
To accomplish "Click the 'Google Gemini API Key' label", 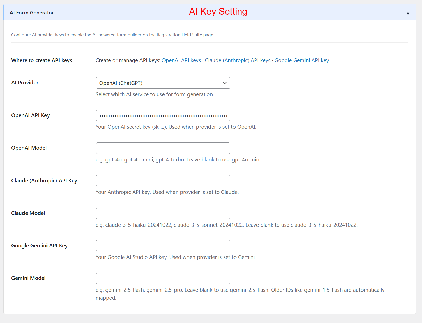I will pyautogui.click(x=39, y=246).
